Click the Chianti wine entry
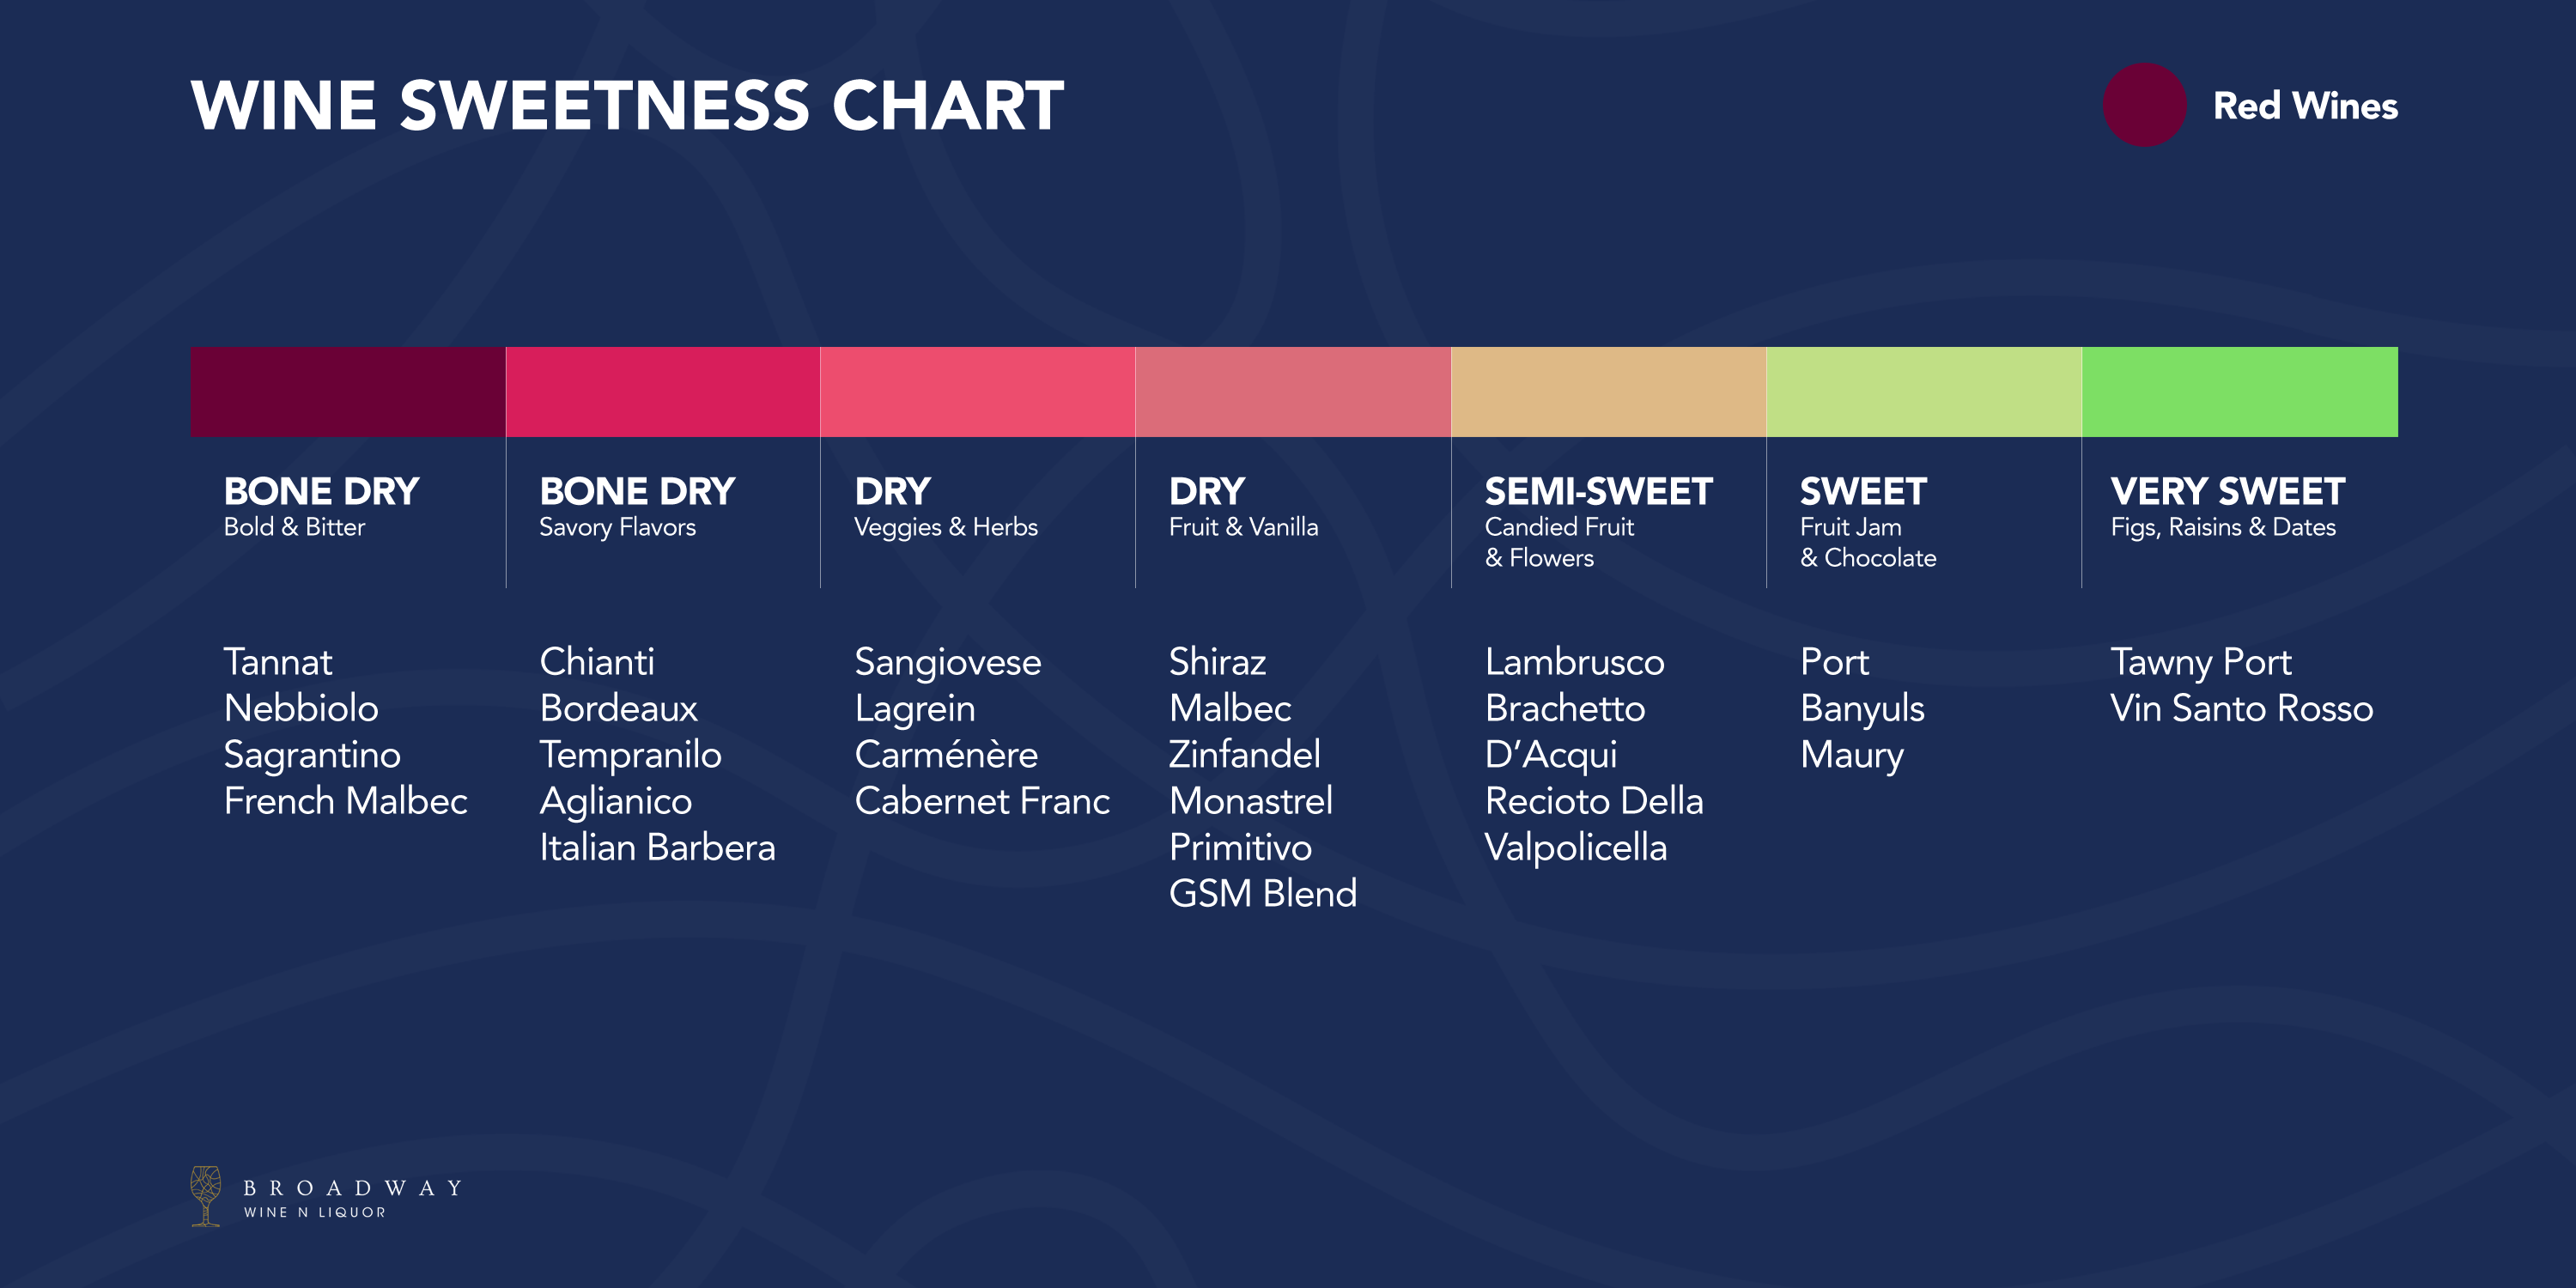Viewport: 2576px width, 1288px height. [597, 662]
